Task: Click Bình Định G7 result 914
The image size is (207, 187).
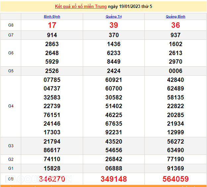Action: click(52, 35)
